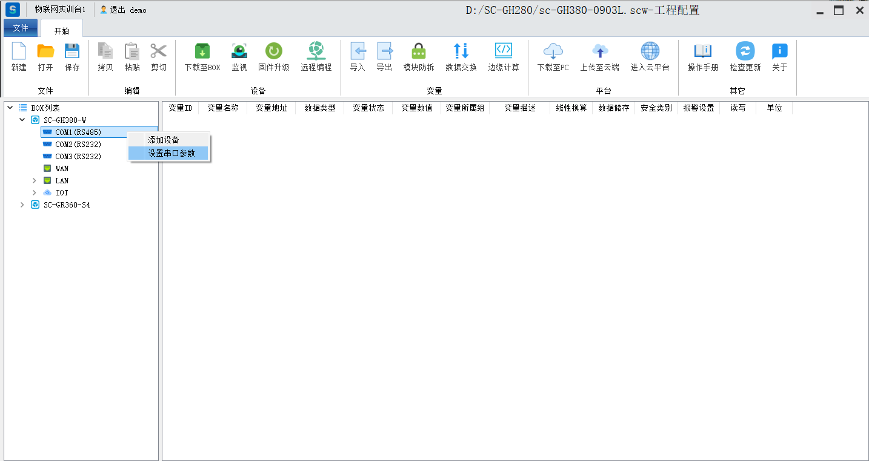Viewport: 869px width, 461px height.
Task: Save project using 保存 icon
Action: coord(72,52)
